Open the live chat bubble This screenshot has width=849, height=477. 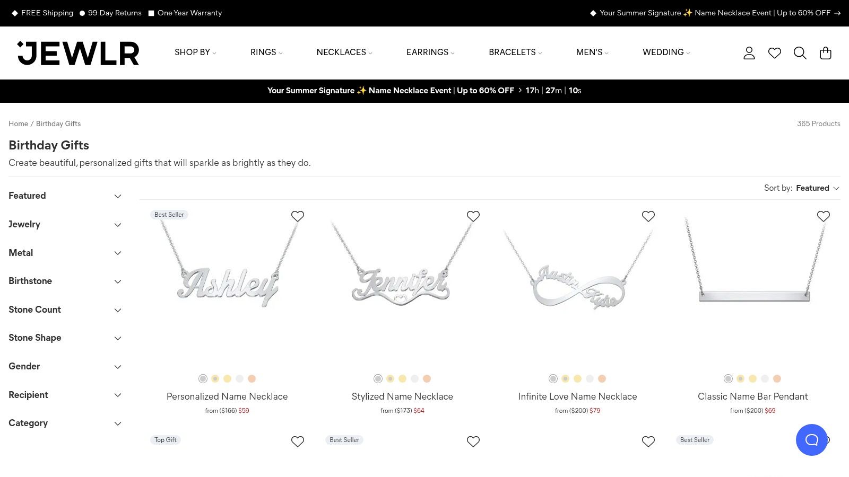811,440
